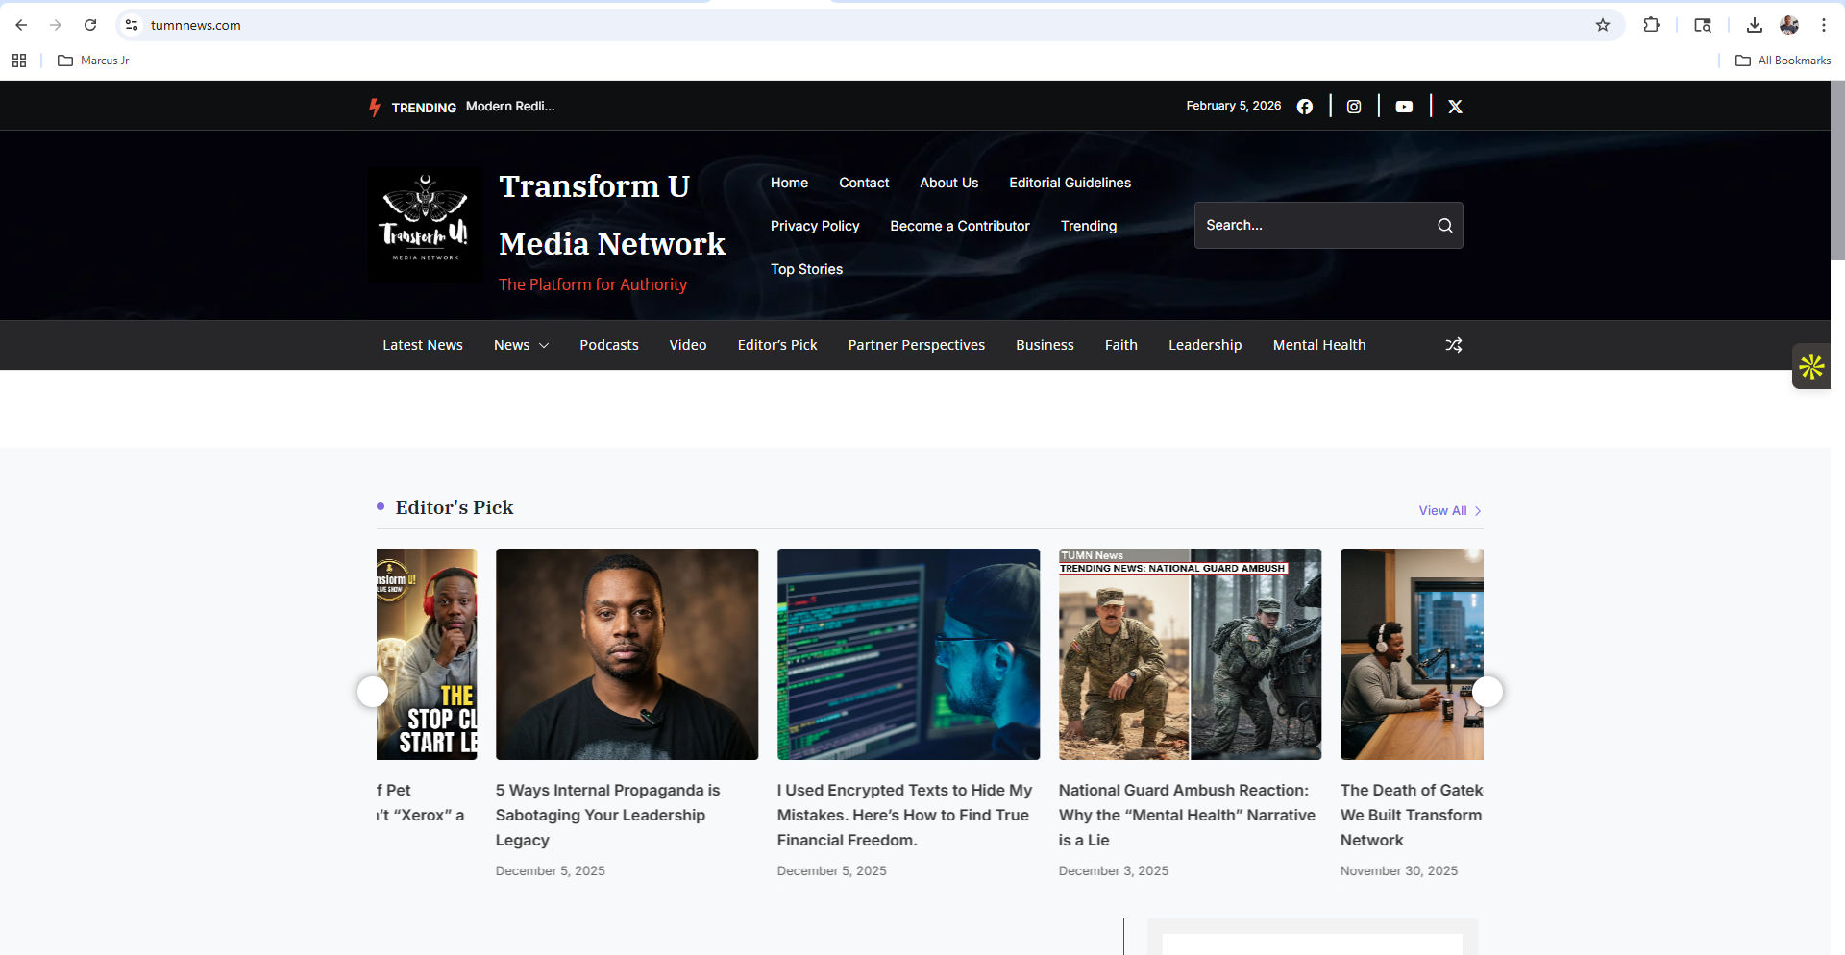The image size is (1845, 955).
Task: Open the apps grid in bookmarks bar
Action: tap(19, 61)
